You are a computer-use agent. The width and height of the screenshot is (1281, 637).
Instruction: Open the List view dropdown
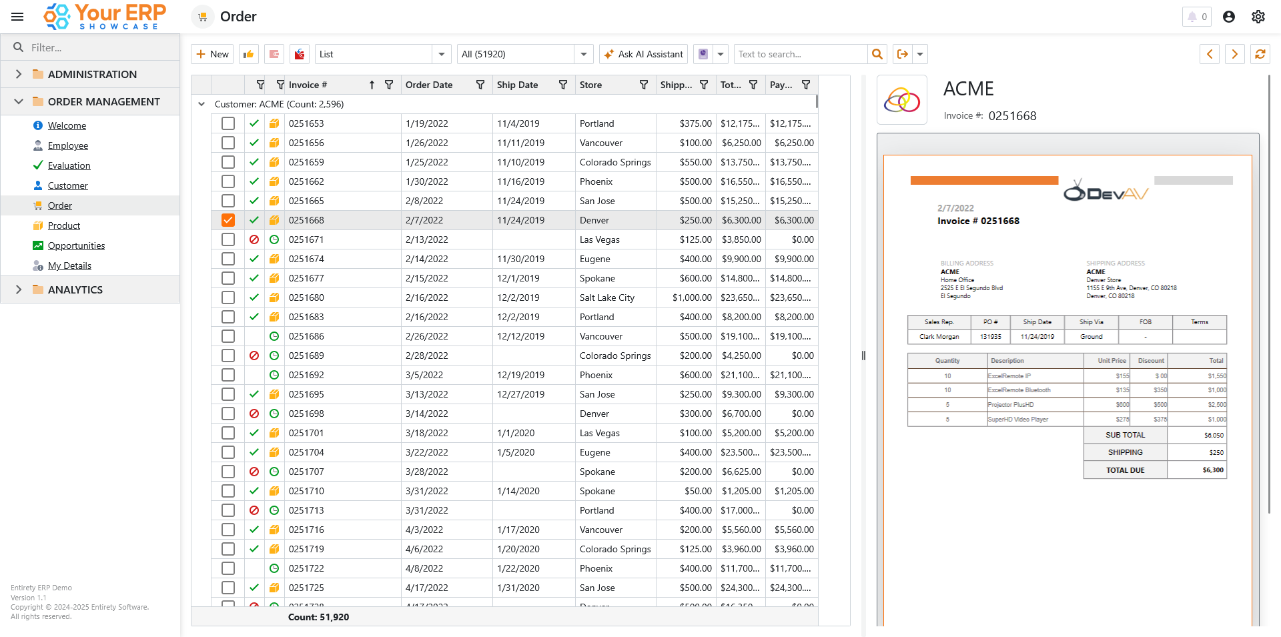[441, 54]
